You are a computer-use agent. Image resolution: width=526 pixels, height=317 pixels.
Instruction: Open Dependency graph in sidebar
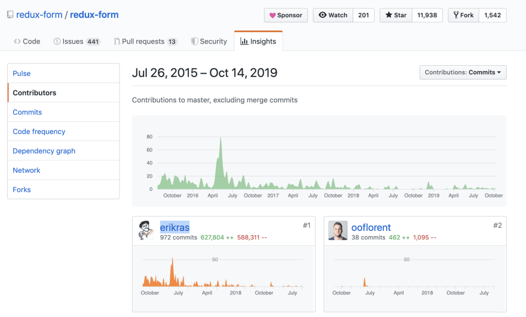click(x=63, y=151)
